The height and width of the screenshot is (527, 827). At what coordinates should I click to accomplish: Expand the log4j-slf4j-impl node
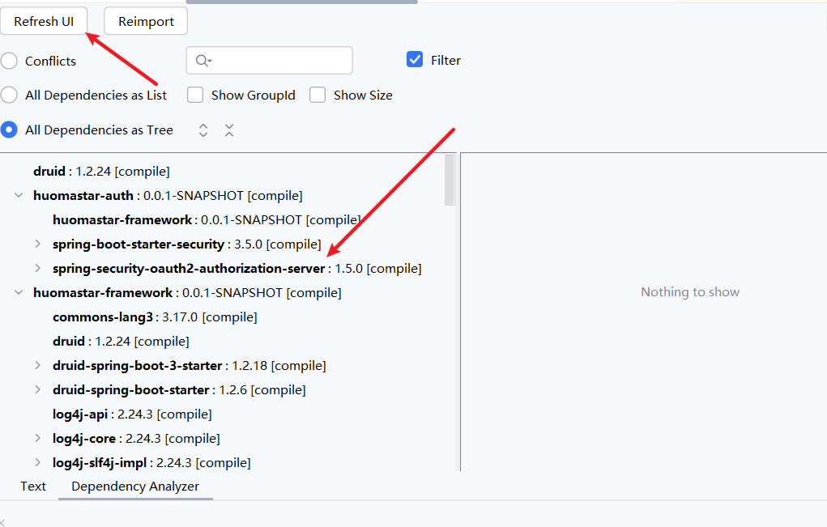pos(37,462)
